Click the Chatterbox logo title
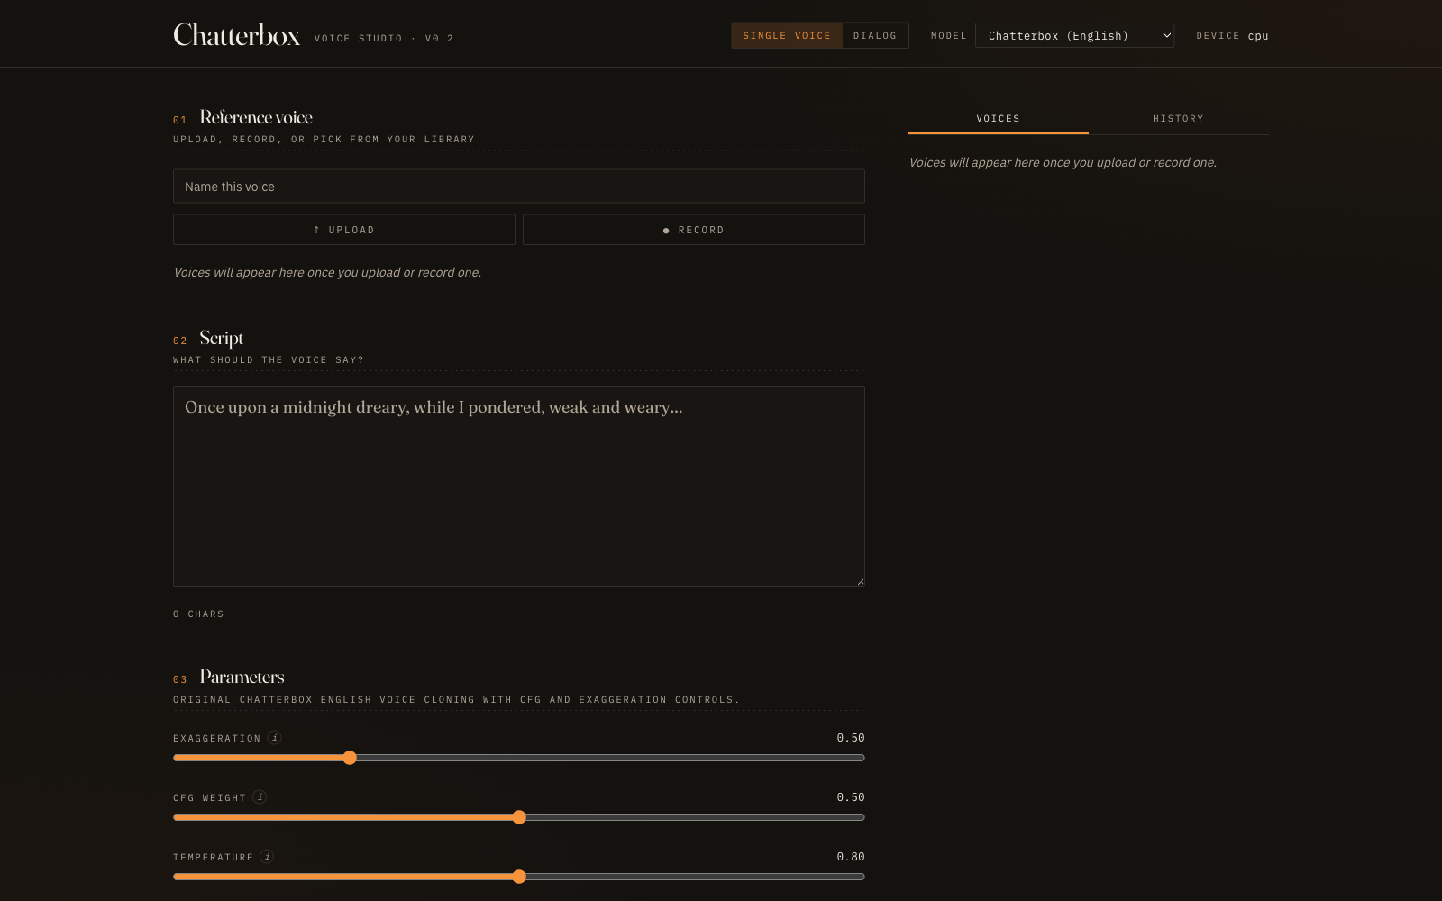This screenshot has width=1442, height=901. 237,34
